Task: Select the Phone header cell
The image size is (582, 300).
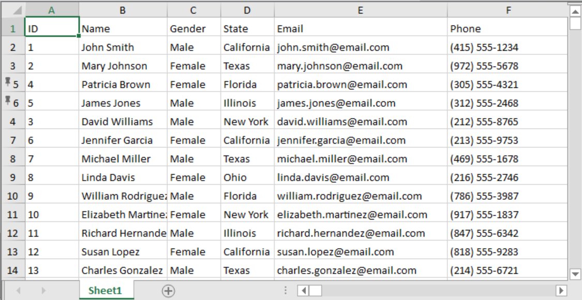Action: pos(507,29)
